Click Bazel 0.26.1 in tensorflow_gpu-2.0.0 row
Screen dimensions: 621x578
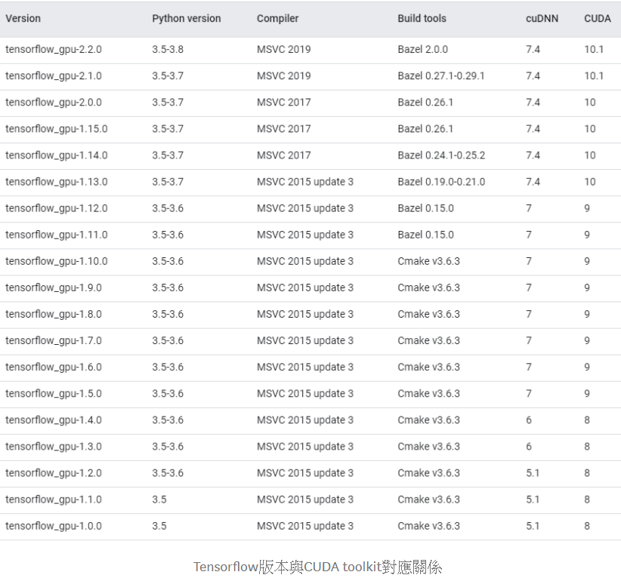(x=425, y=103)
